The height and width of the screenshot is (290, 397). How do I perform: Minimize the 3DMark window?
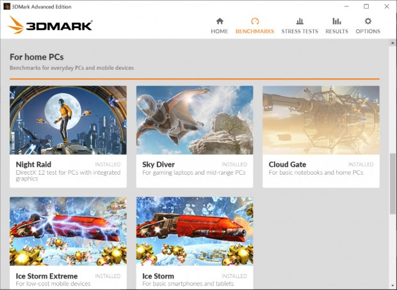346,6
